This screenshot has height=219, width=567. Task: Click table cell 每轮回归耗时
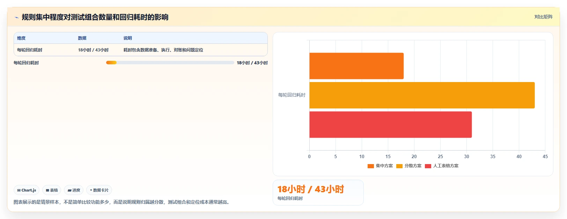(x=30, y=50)
